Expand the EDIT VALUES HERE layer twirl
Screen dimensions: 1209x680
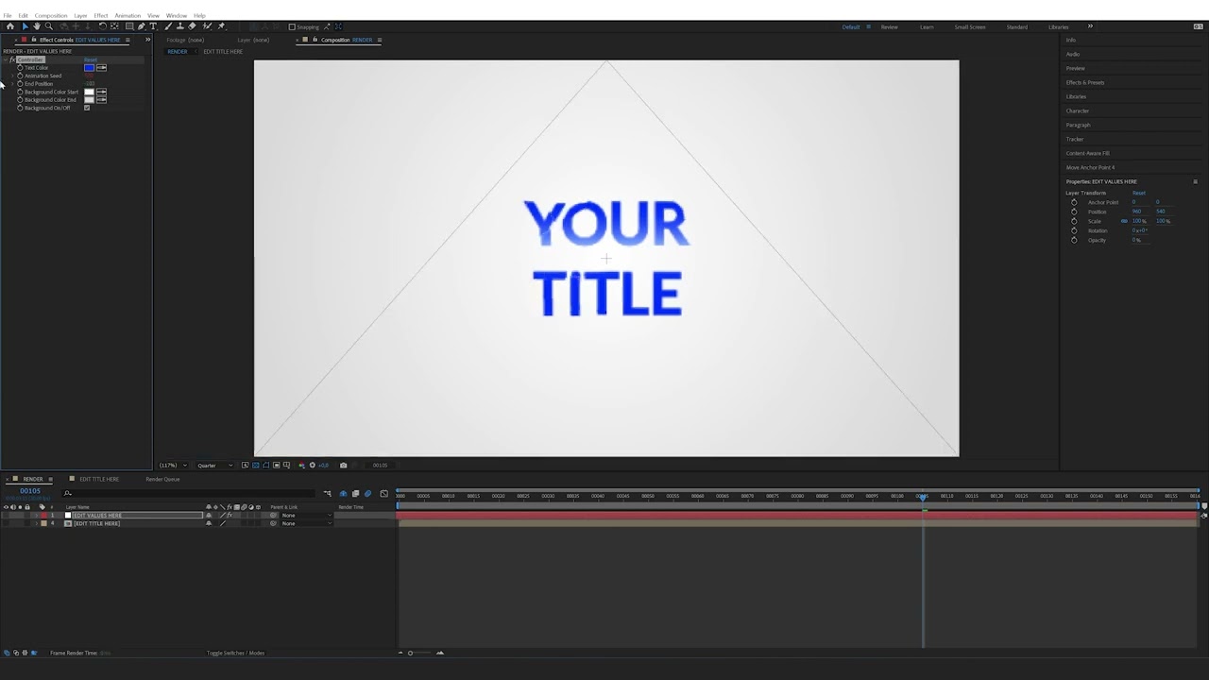(x=37, y=515)
